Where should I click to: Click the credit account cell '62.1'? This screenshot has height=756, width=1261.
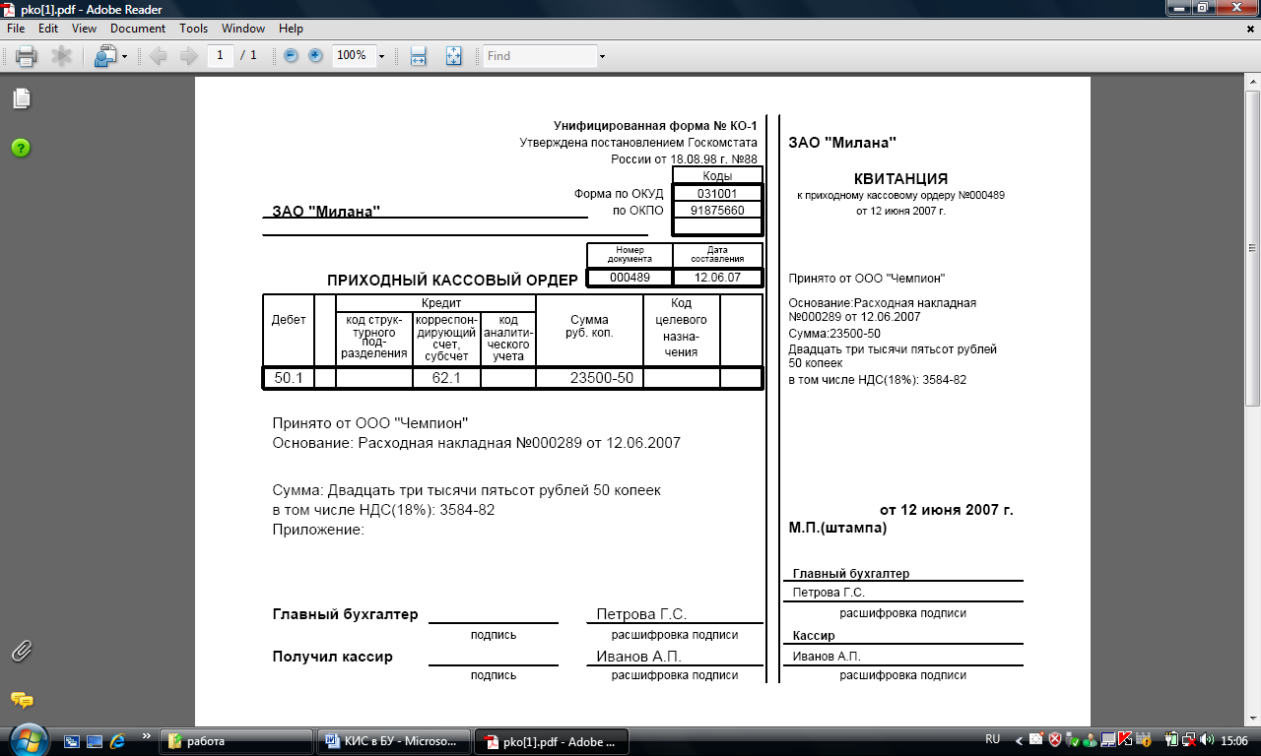click(x=446, y=378)
